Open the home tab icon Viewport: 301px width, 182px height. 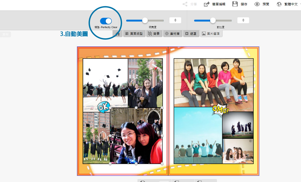coord(118,34)
